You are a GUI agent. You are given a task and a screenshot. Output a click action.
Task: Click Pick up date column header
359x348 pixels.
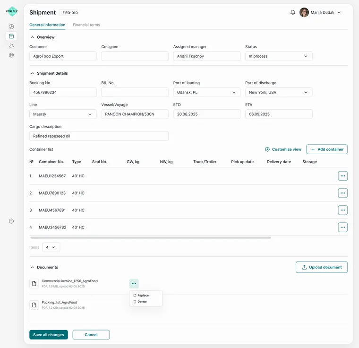242,162
